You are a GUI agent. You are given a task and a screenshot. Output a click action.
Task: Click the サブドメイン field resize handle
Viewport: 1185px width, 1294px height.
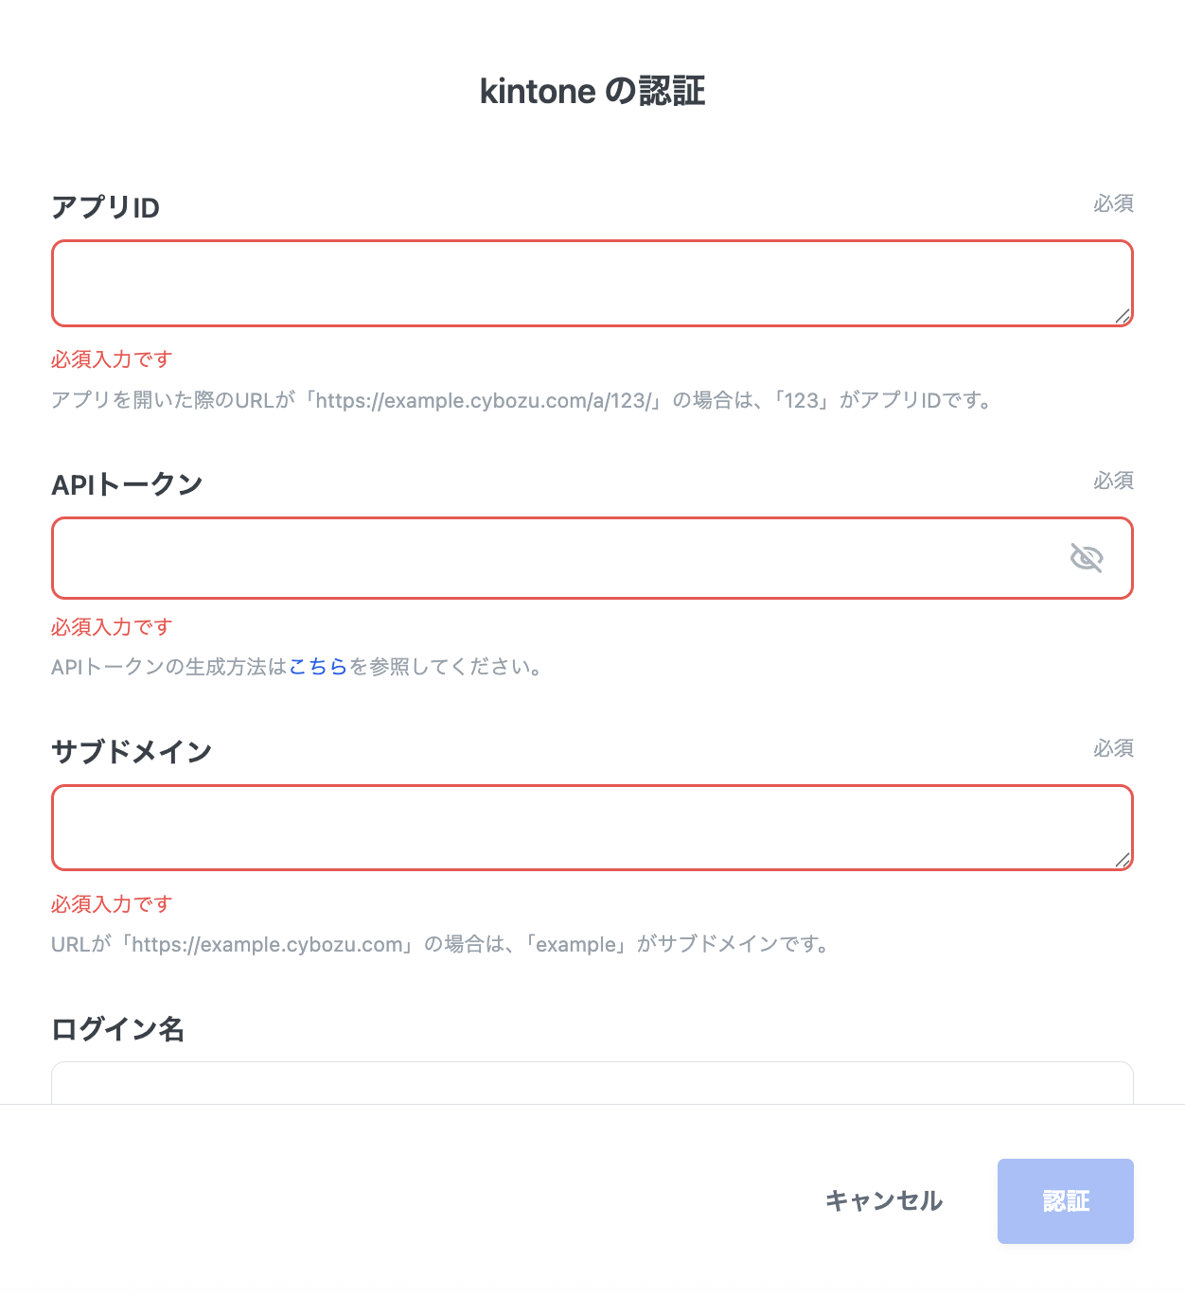[1123, 860]
